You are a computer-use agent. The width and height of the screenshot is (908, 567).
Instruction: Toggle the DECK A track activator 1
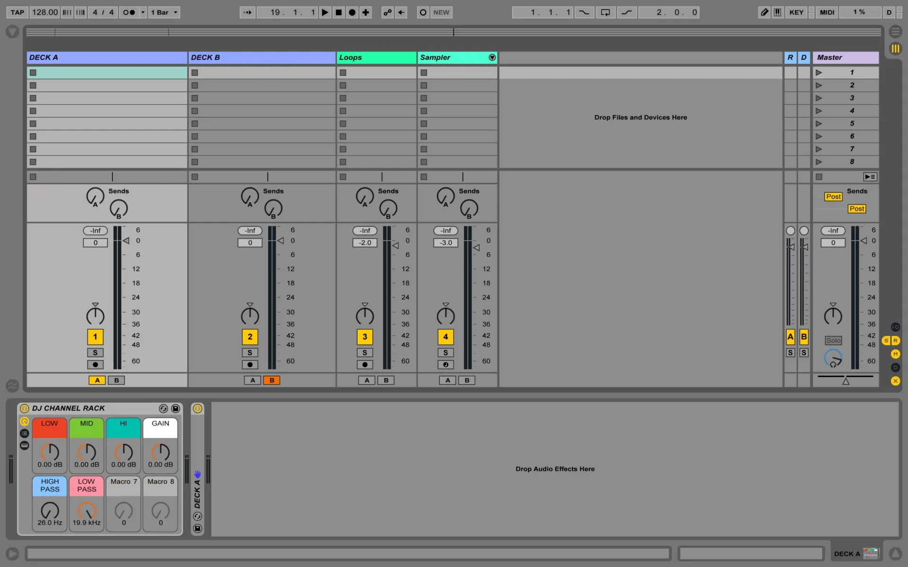click(x=95, y=337)
